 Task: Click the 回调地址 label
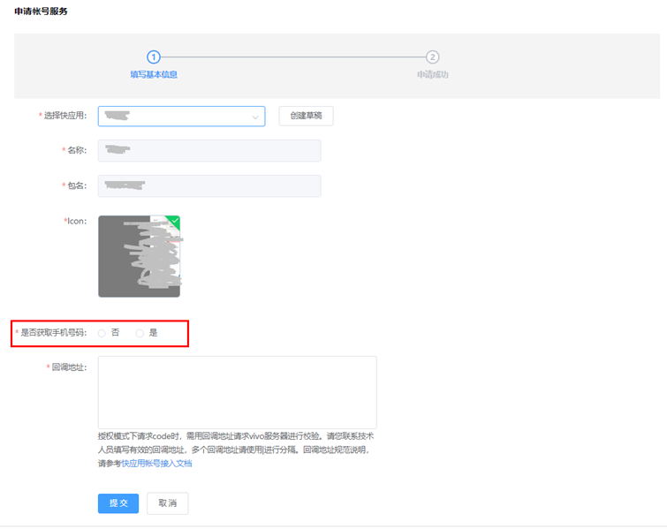69,367
